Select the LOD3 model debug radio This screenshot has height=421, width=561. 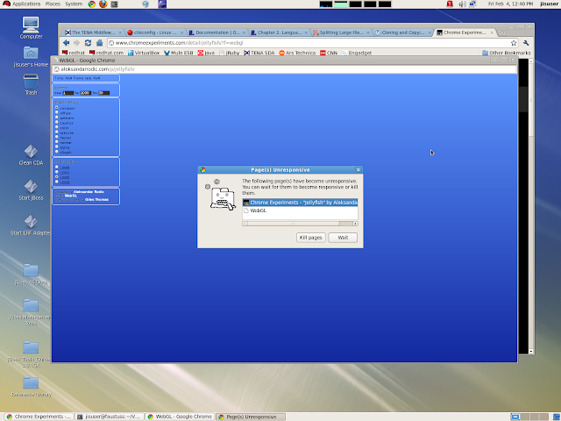point(56,182)
